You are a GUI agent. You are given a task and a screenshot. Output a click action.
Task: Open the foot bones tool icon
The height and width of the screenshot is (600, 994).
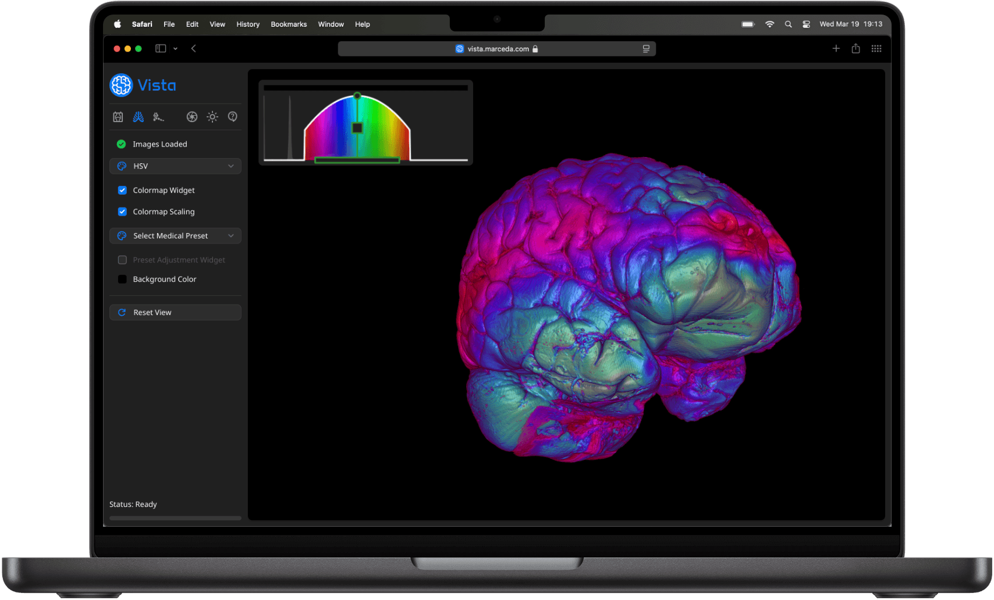coord(158,117)
